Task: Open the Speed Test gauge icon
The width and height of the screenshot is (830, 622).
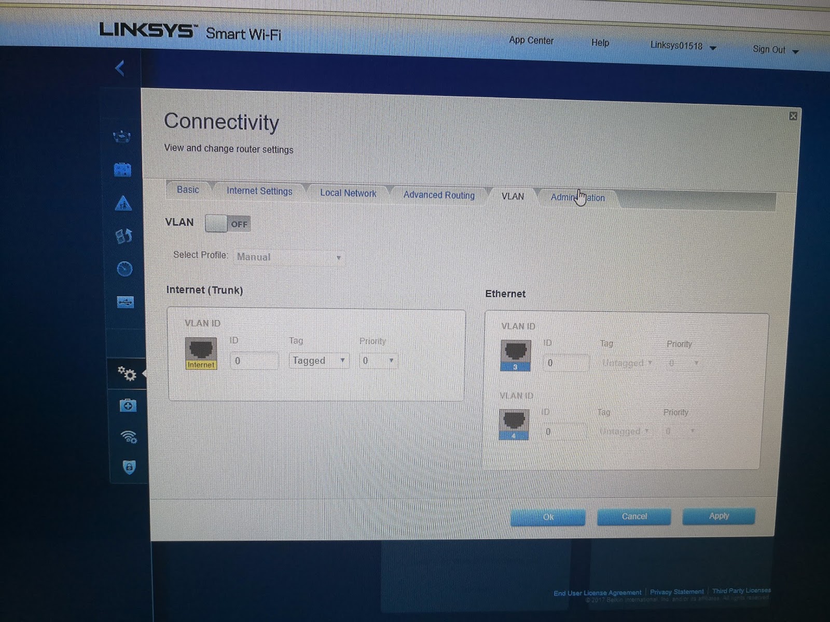Action: click(125, 268)
